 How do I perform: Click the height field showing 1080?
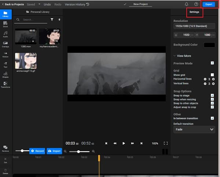(205, 35)
